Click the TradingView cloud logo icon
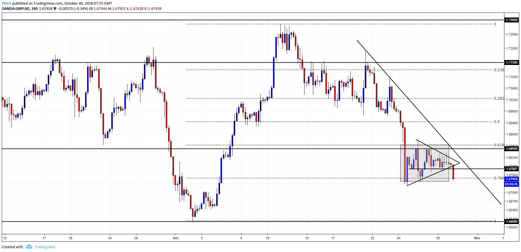Screen dimensions: 521x252 pos(29,247)
